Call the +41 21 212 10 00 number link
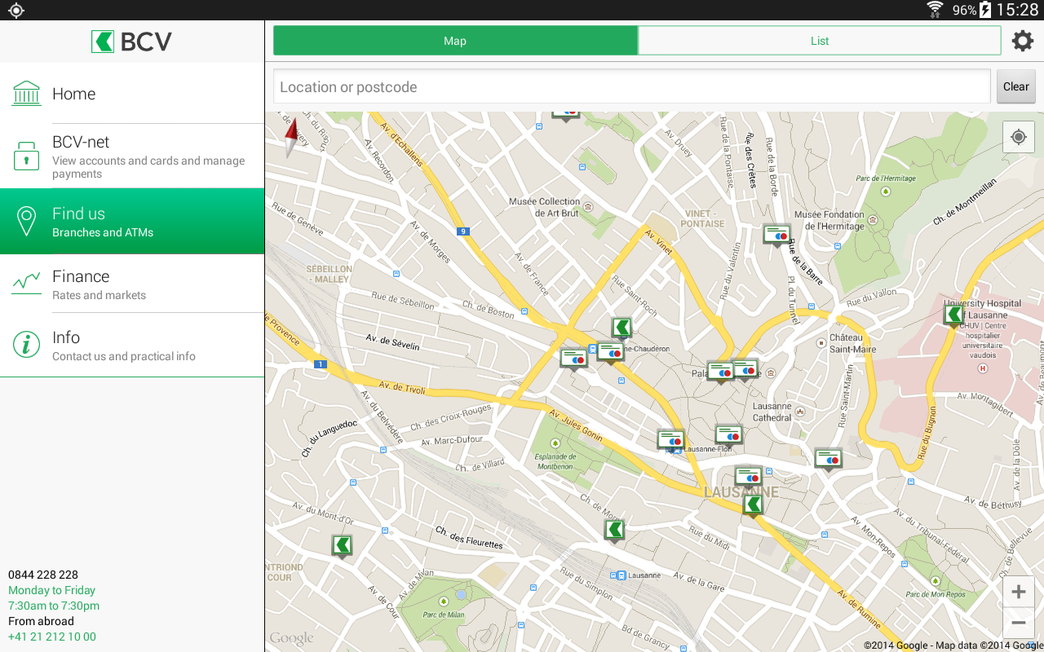 click(x=51, y=637)
